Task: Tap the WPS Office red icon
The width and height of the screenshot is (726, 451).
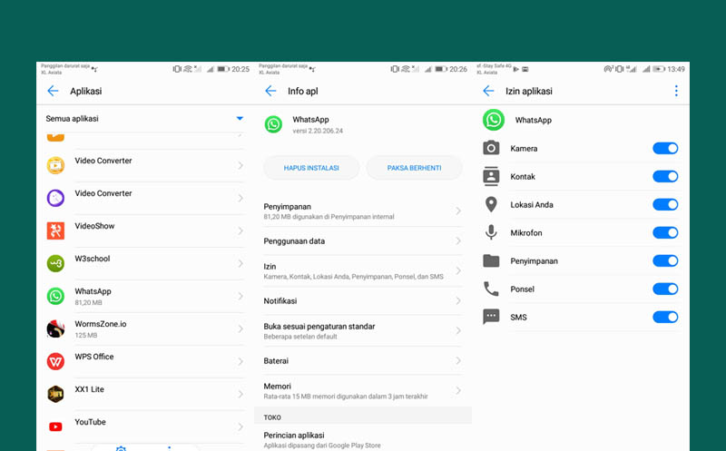Action: pos(55,361)
